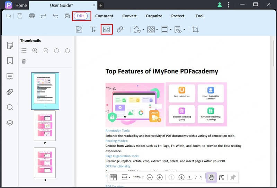The height and width of the screenshot is (188, 277).
Task: Open the File menu
Action: pos(8,16)
